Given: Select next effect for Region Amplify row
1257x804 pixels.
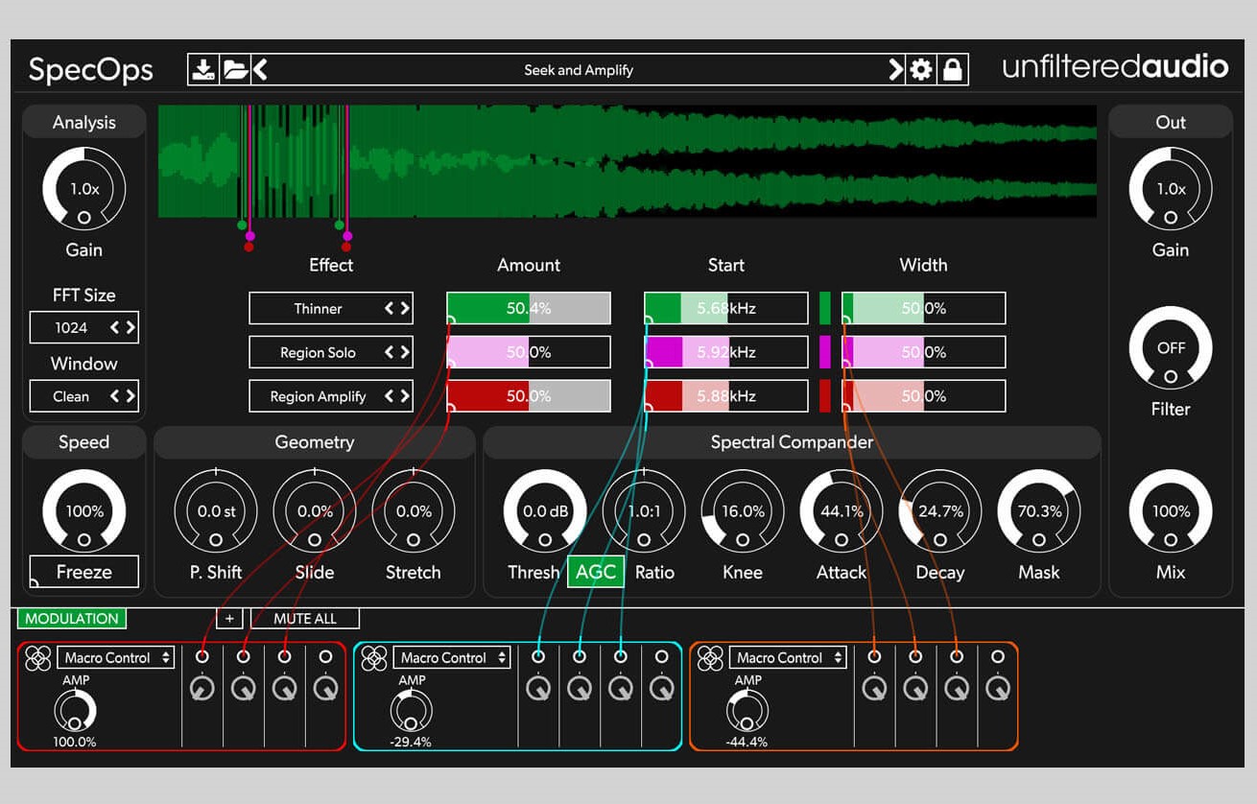Looking at the screenshot, I should pyautogui.click(x=405, y=396).
